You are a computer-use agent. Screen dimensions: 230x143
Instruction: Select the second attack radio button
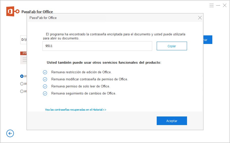pos(22,84)
